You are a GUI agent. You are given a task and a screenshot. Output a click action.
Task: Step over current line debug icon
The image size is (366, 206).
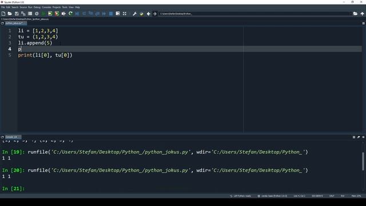(x=84, y=14)
